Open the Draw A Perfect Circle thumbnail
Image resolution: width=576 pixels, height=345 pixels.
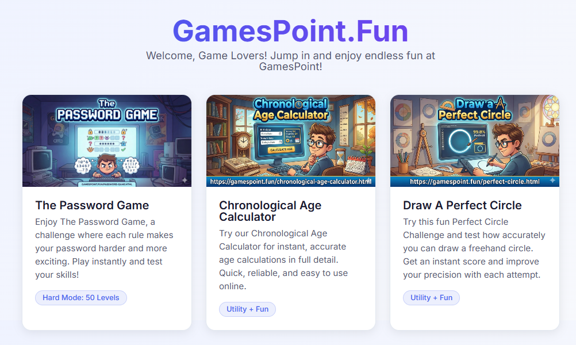click(x=475, y=138)
